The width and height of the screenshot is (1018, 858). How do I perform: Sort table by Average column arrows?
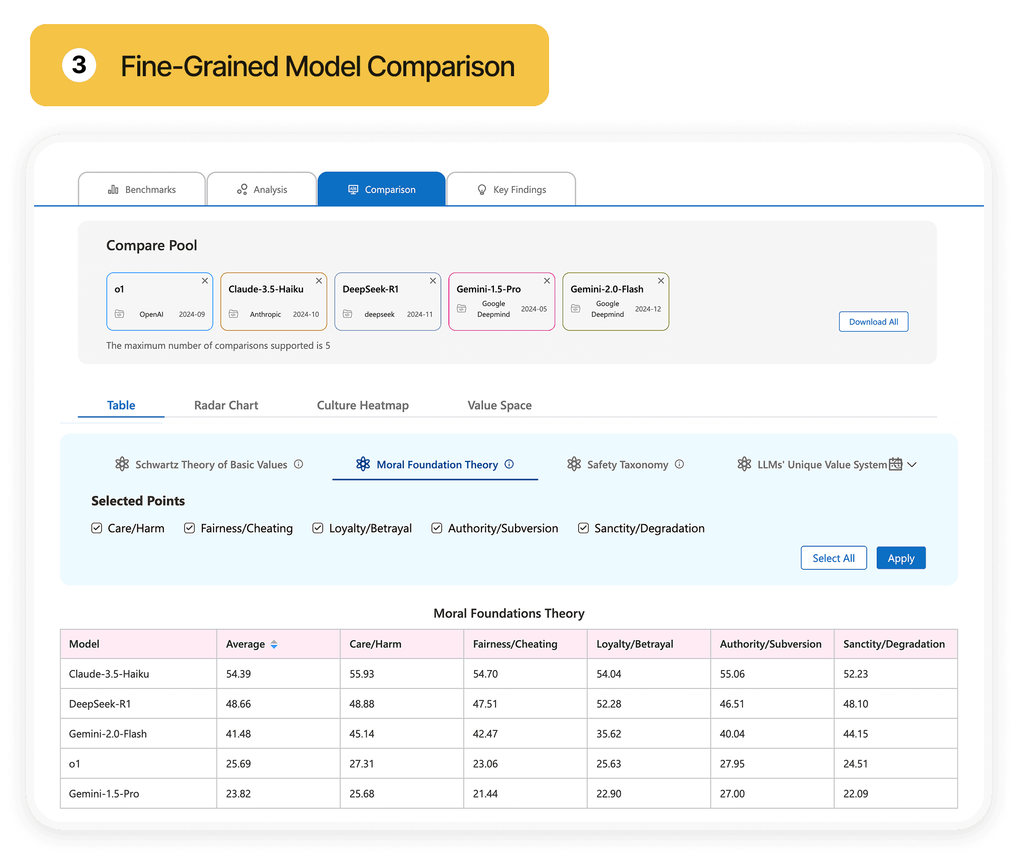point(274,645)
